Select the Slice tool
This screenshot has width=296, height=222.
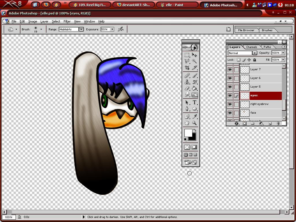click(195, 68)
